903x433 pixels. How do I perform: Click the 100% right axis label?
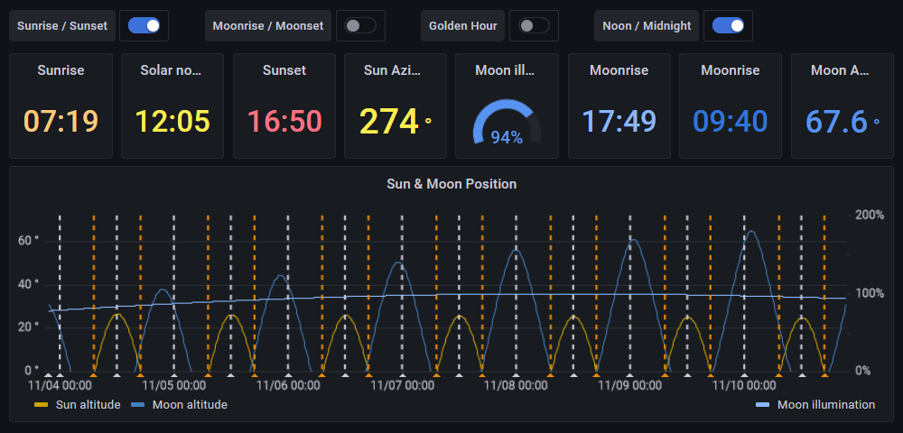tap(870, 293)
